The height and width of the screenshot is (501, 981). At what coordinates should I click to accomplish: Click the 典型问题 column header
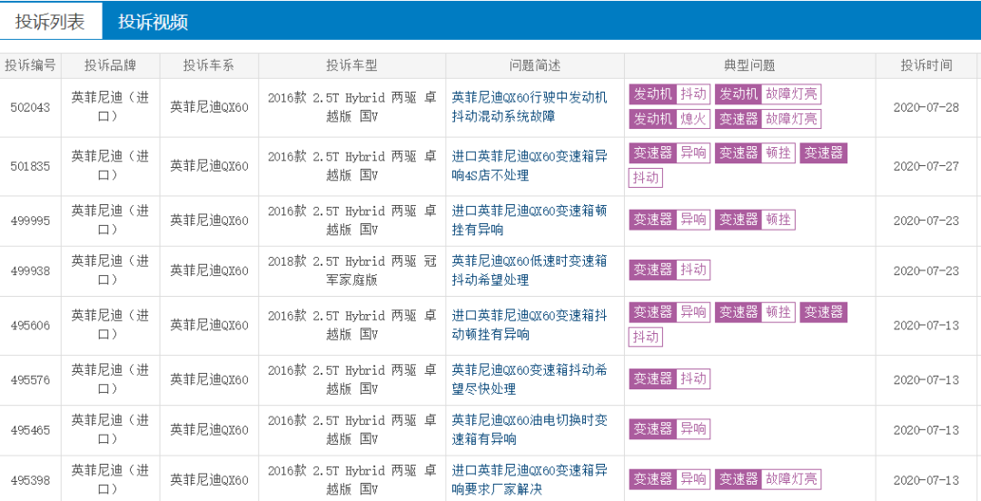point(749,65)
